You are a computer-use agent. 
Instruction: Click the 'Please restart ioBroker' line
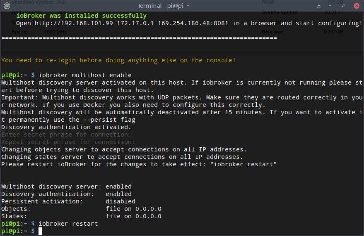[x=139, y=164]
